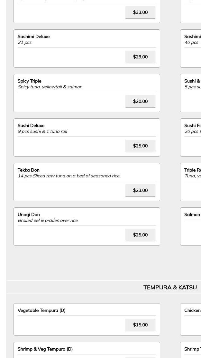201x358 pixels.
Task: Open Shrimp & Veg Tempura (D) item
Action: point(45,349)
